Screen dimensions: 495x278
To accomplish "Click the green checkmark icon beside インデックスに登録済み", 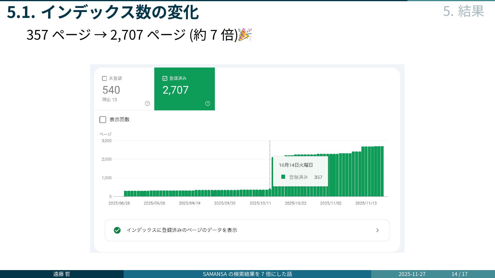I will pos(117,230).
